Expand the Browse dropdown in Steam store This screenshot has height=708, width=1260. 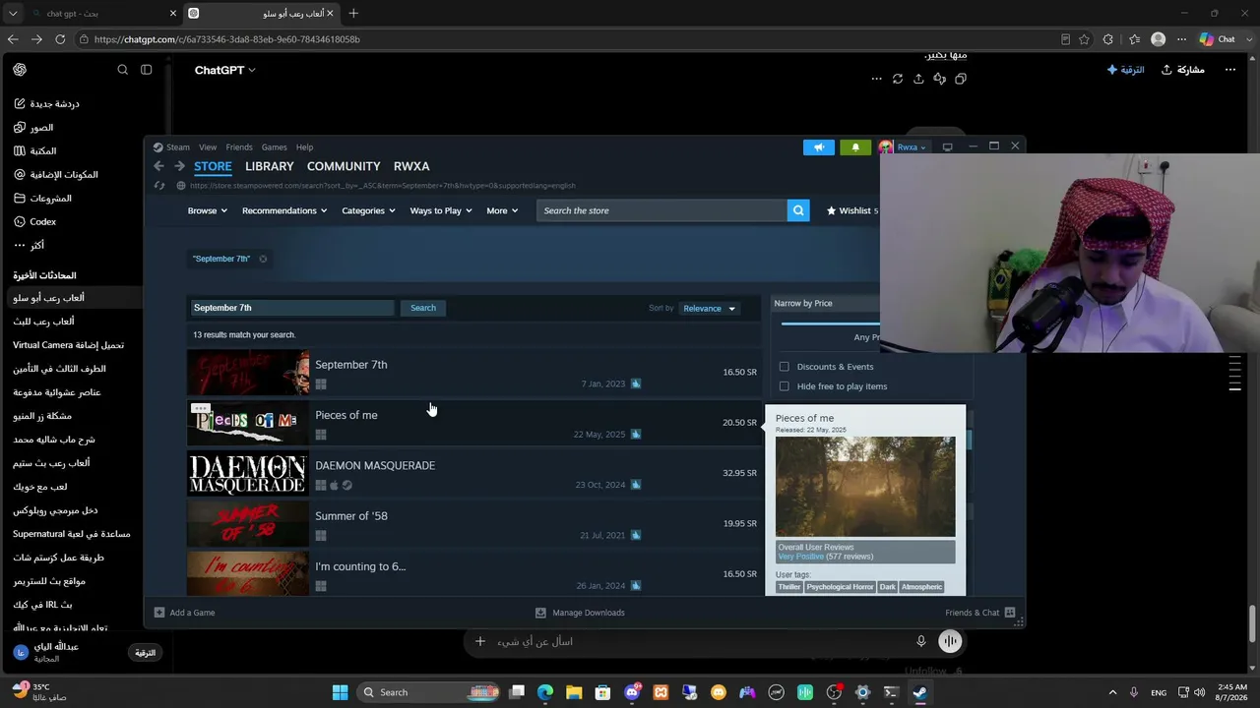[x=208, y=210]
